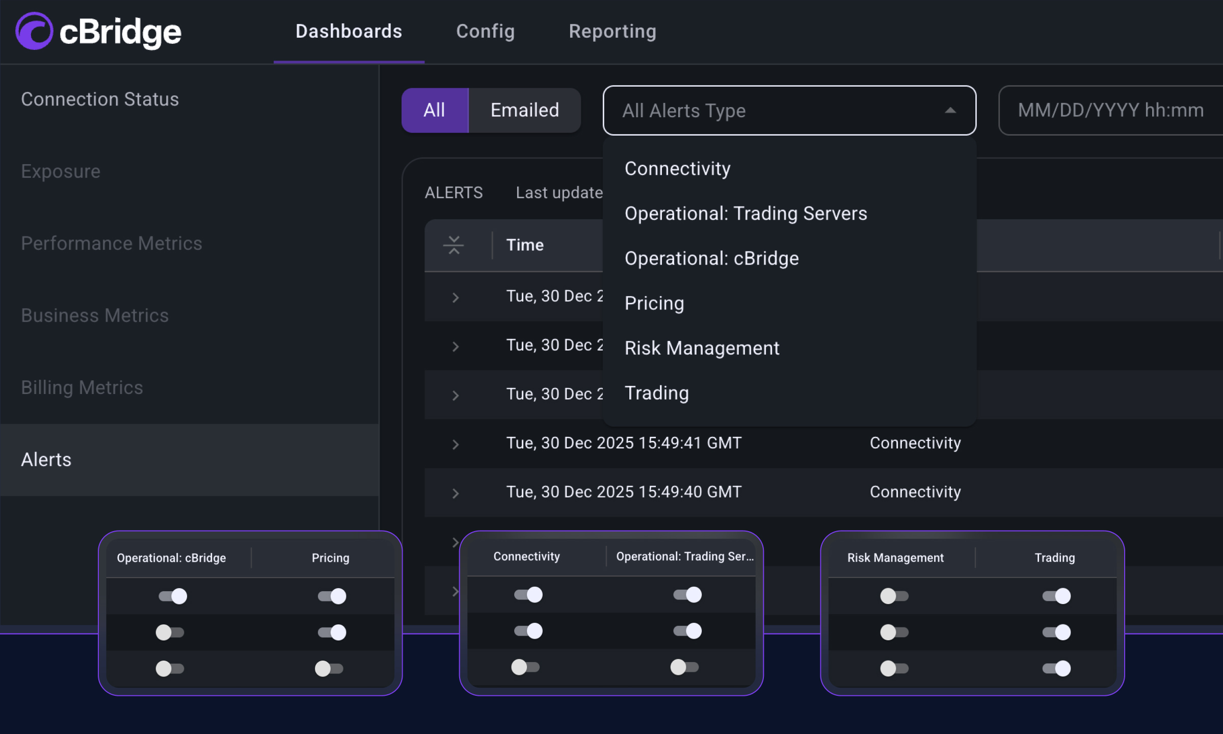Choose Risk Management alert type option
The height and width of the screenshot is (734, 1223).
[702, 348]
